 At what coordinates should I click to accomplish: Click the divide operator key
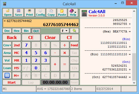click(x=65, y=45)
